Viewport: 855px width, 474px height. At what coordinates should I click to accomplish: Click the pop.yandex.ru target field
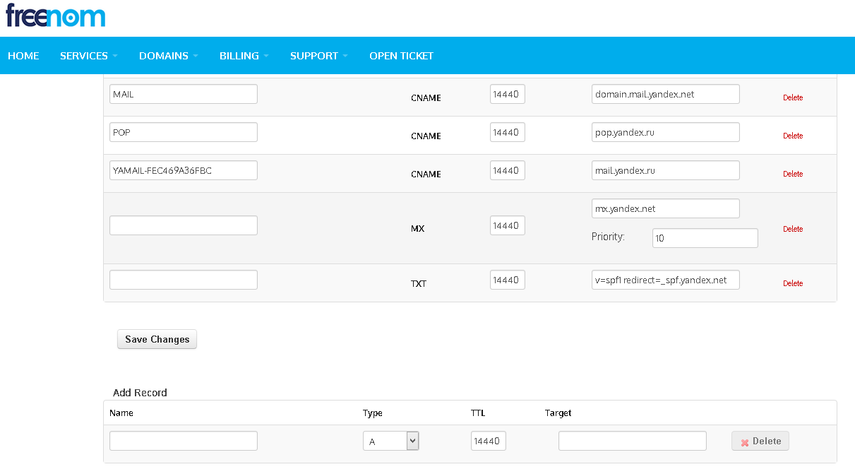pyautogui.click(x=666, y=132)
